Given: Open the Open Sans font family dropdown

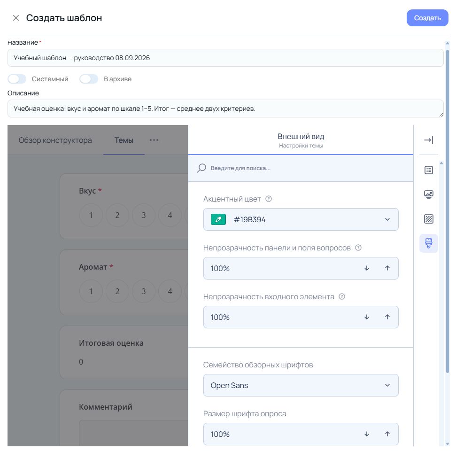Looking at the screenshot, I should 301,385.
